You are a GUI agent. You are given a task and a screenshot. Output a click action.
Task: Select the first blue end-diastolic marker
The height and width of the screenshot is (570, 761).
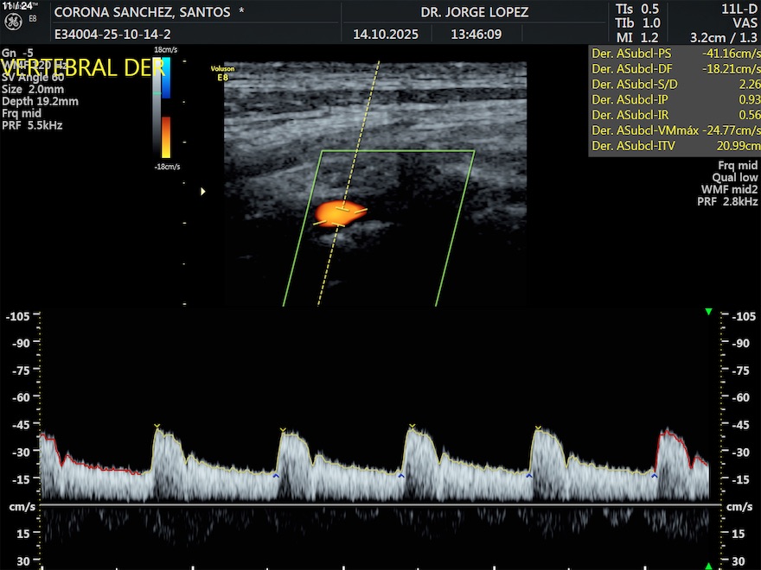[276, 476]
